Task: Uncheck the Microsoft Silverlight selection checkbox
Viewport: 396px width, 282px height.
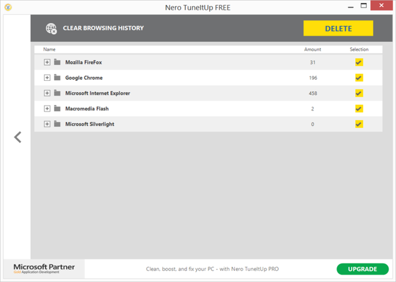Action: pos(359,124)
